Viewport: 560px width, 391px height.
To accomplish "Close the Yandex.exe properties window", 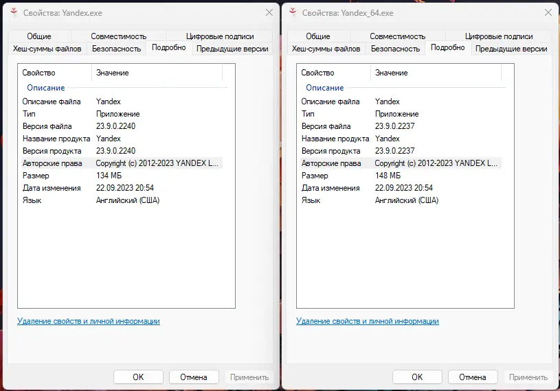I will (x=268, y=12).
